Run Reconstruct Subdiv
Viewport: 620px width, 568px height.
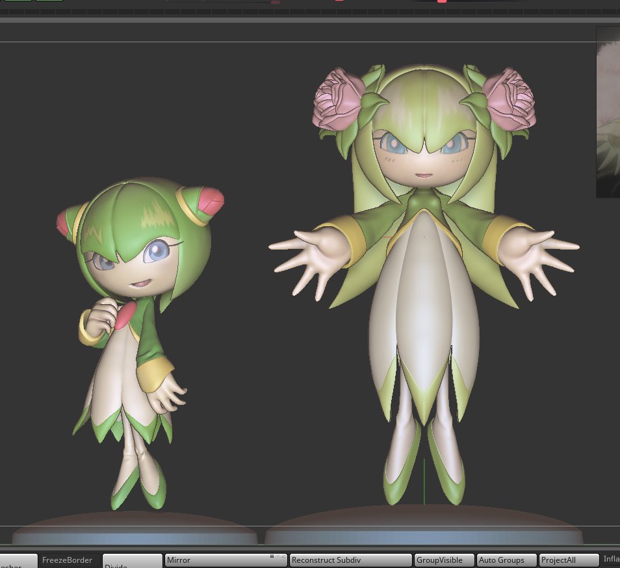pos(350,560)
